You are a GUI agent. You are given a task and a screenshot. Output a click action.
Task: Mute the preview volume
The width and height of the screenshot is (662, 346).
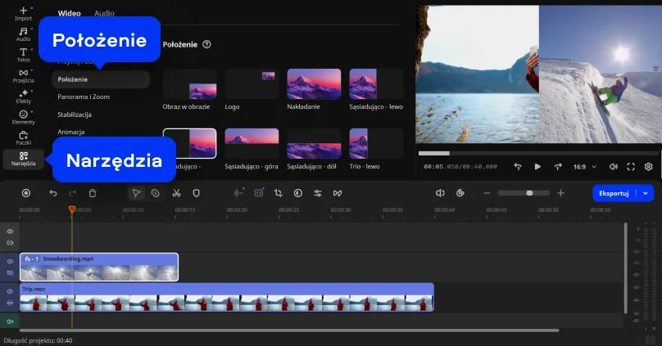pos(612,167)
